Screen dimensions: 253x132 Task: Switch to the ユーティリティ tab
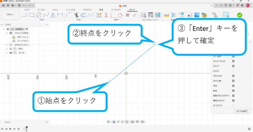coord(116,10)
